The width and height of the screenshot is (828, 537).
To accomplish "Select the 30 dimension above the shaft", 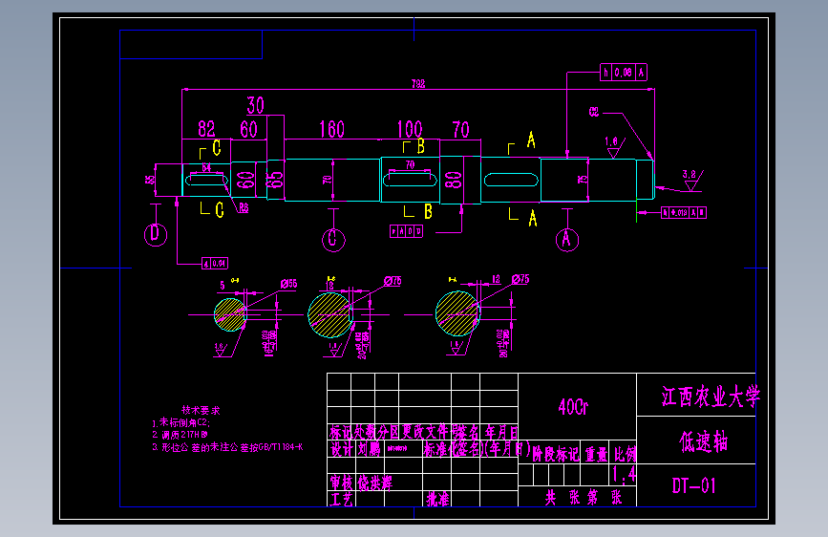I will pos(256,106).
